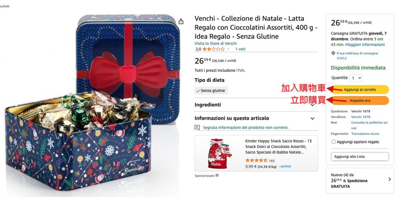Click the location pin delivery address icon
403x197 pixels.
tap(333, 53)
